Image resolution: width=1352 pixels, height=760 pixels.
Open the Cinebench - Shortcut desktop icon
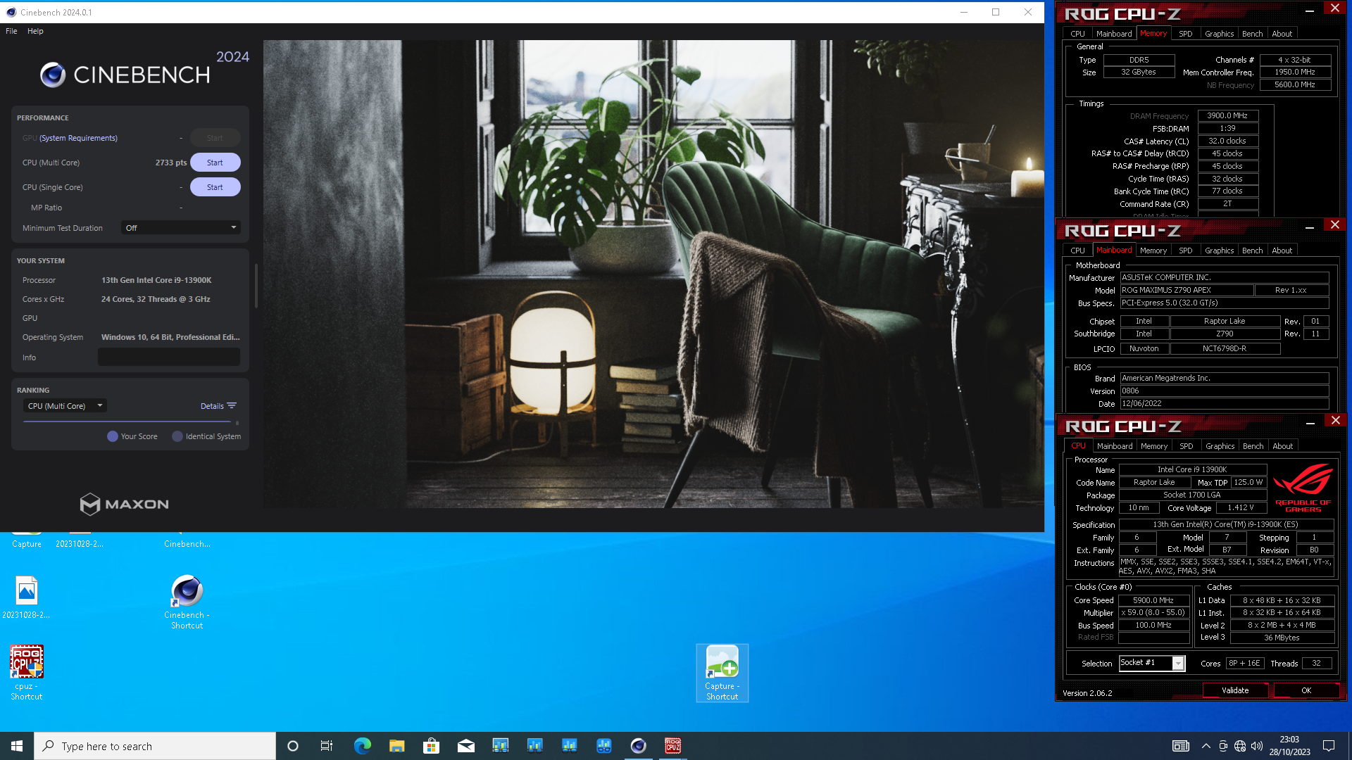pos(187,602)
